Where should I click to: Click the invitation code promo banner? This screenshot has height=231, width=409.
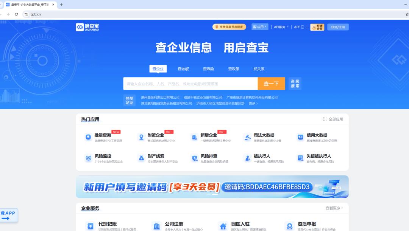pos(212,187)
